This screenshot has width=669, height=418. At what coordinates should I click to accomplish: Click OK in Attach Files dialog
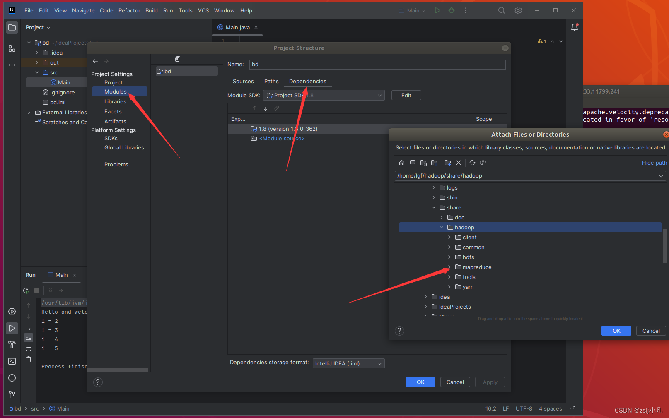pos(616,331)
